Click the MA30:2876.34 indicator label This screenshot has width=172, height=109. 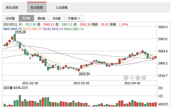pyautogui.click(x=53, y=29)
